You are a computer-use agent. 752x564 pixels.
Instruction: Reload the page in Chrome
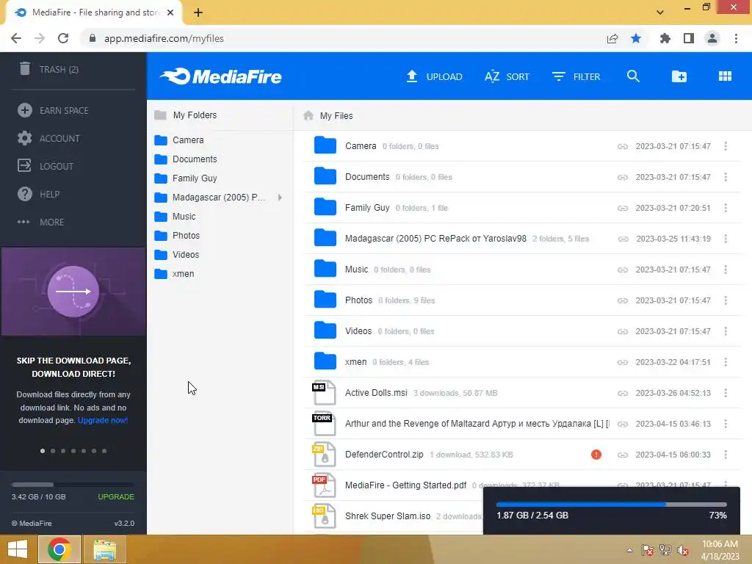click(63, 38)
